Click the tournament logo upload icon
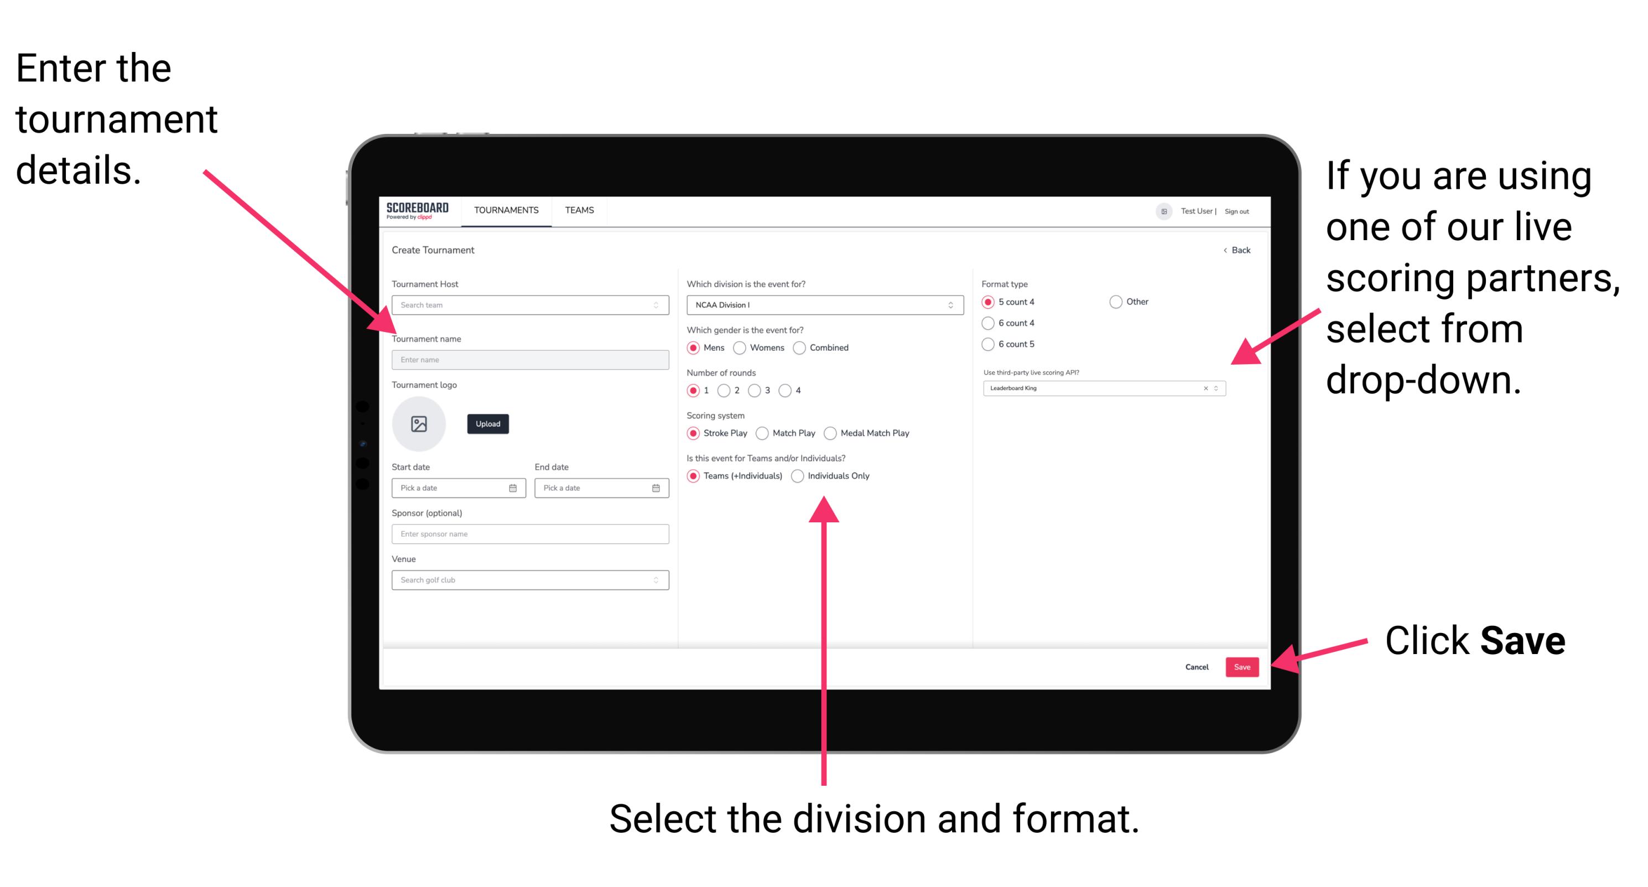 coord(418,424)
